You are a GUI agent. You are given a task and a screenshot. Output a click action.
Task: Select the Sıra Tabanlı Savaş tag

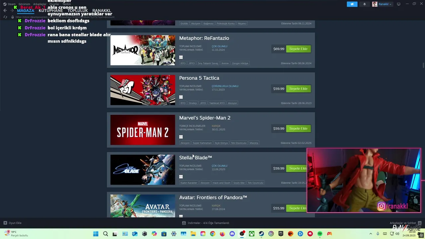click(x=208, y=63)
